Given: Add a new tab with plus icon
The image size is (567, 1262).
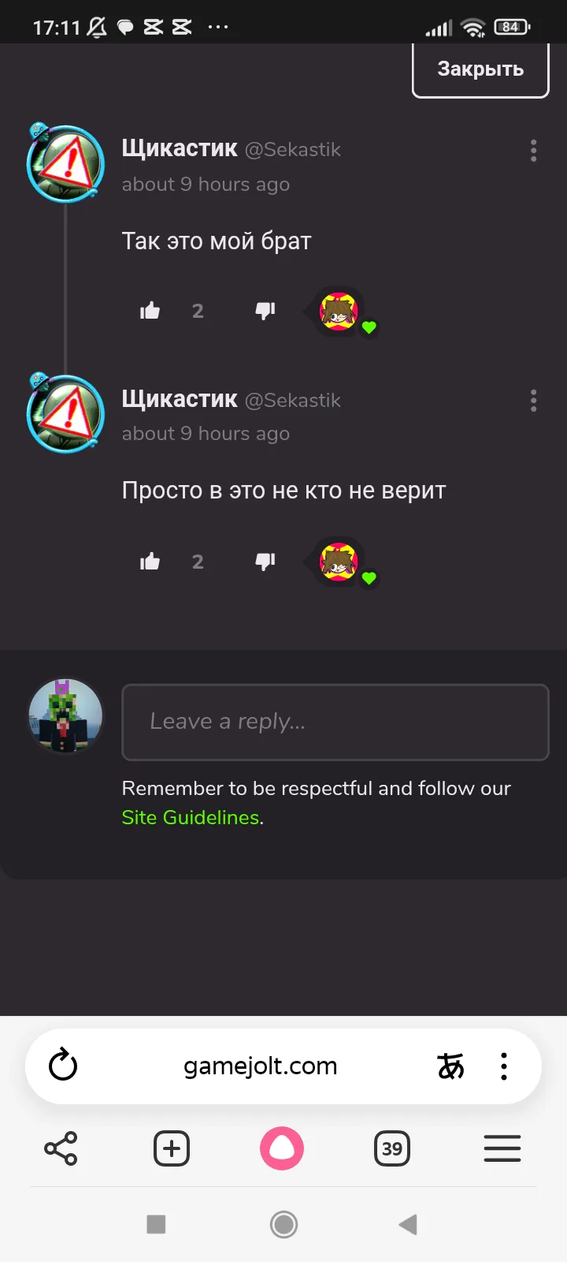Looking at the screenshot, I should [172, 1148].
